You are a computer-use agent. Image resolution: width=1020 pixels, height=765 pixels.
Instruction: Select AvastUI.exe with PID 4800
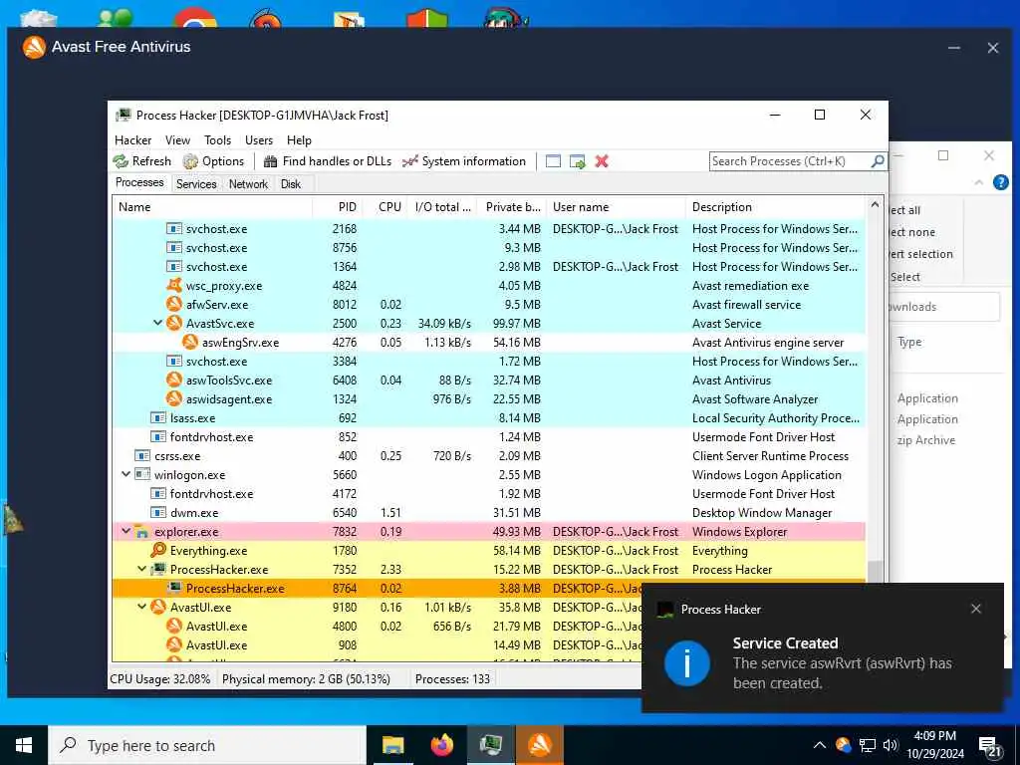tap(378, 626)
